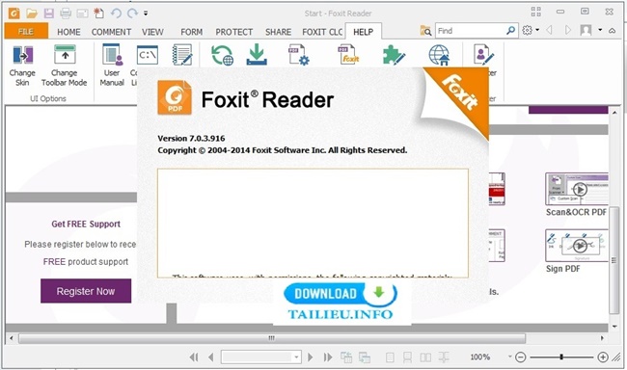Click the Open folder quick access icon
This screenshot has height=370, width=627.
(x=32, y=13)
